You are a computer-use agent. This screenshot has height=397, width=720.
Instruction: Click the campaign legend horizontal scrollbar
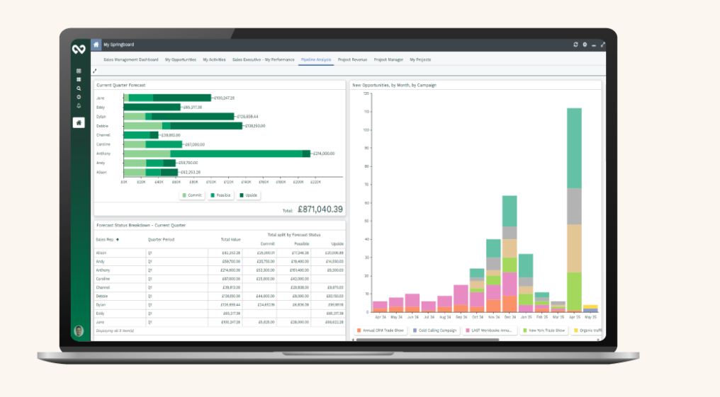(x=425, y=339)
